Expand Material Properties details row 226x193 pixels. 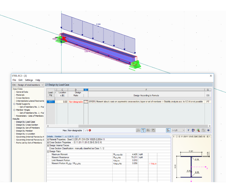tap(48, 140)
